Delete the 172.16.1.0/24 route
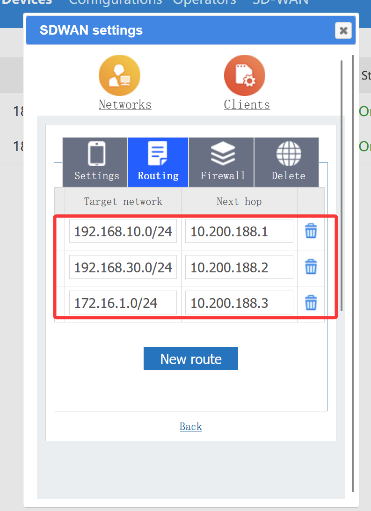 point(311,303)
